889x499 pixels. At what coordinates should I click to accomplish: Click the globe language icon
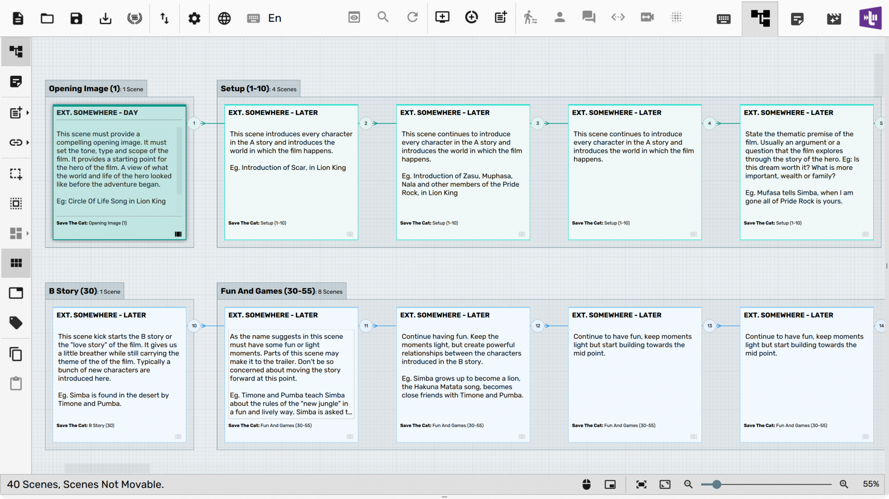[224, 18]
